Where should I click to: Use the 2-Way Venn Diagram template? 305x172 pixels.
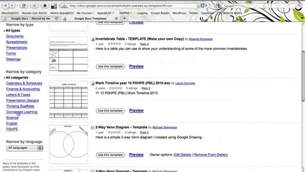tap(110, 155)
